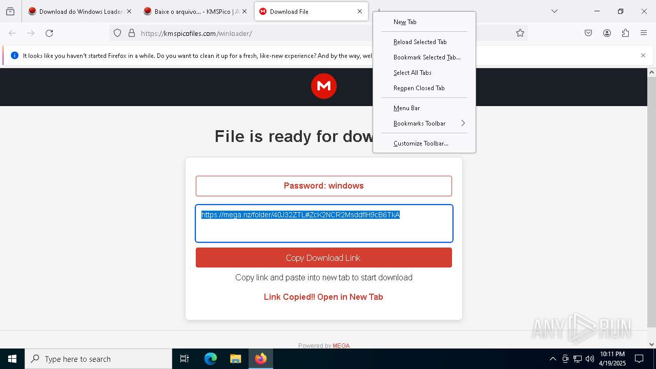Click Link Copied Open in New Tab text
Screen dimensions: 656x369
(323, 297)
